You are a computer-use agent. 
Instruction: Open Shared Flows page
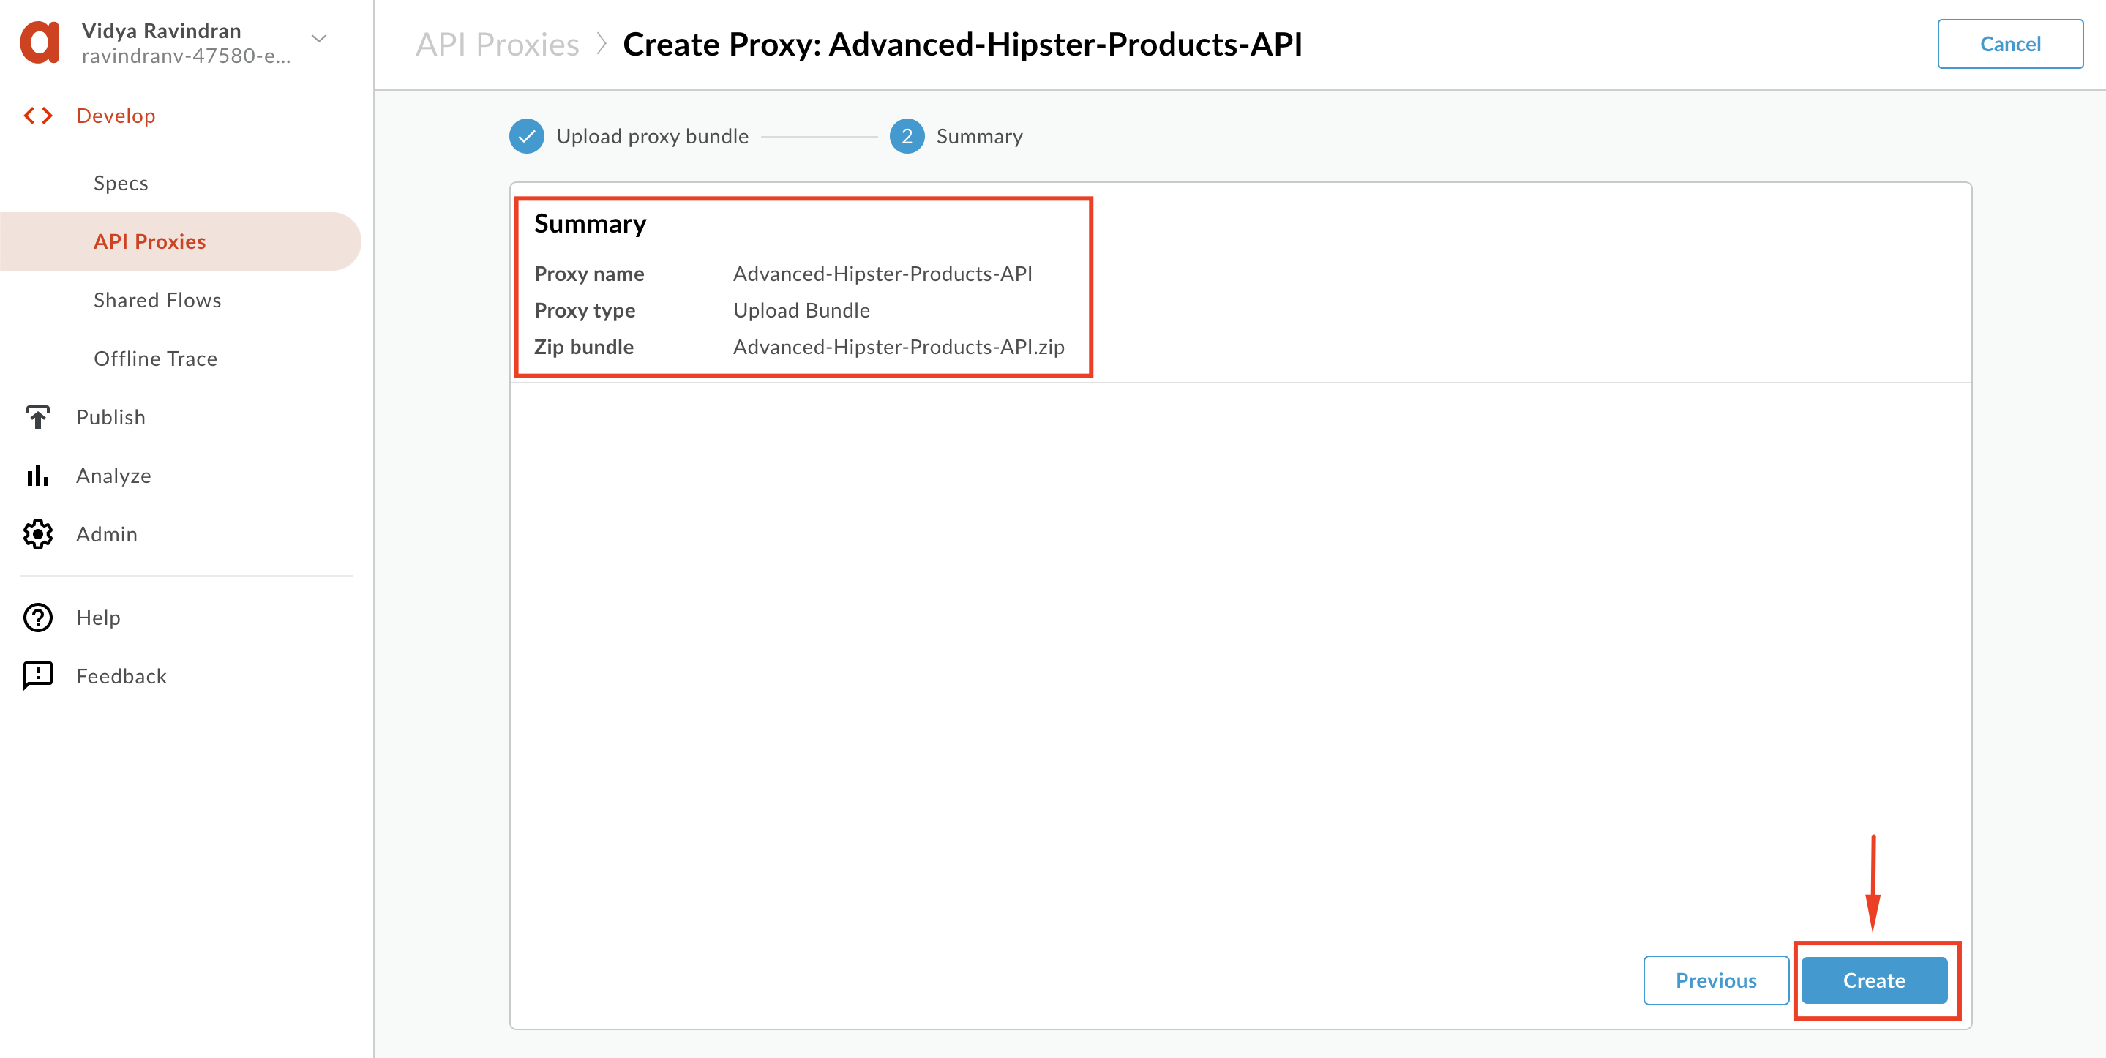coord(157,301)
